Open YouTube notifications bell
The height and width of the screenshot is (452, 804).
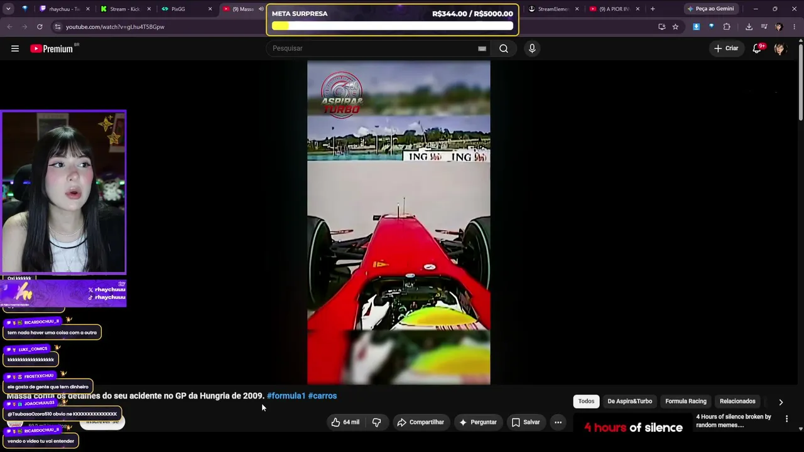[758, 48]
